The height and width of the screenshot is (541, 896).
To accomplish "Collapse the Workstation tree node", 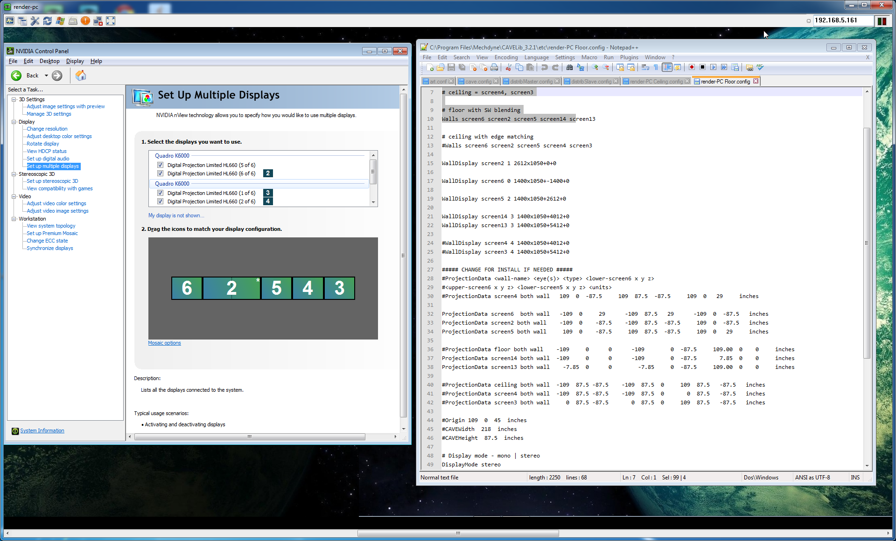I will coord(14,219).
